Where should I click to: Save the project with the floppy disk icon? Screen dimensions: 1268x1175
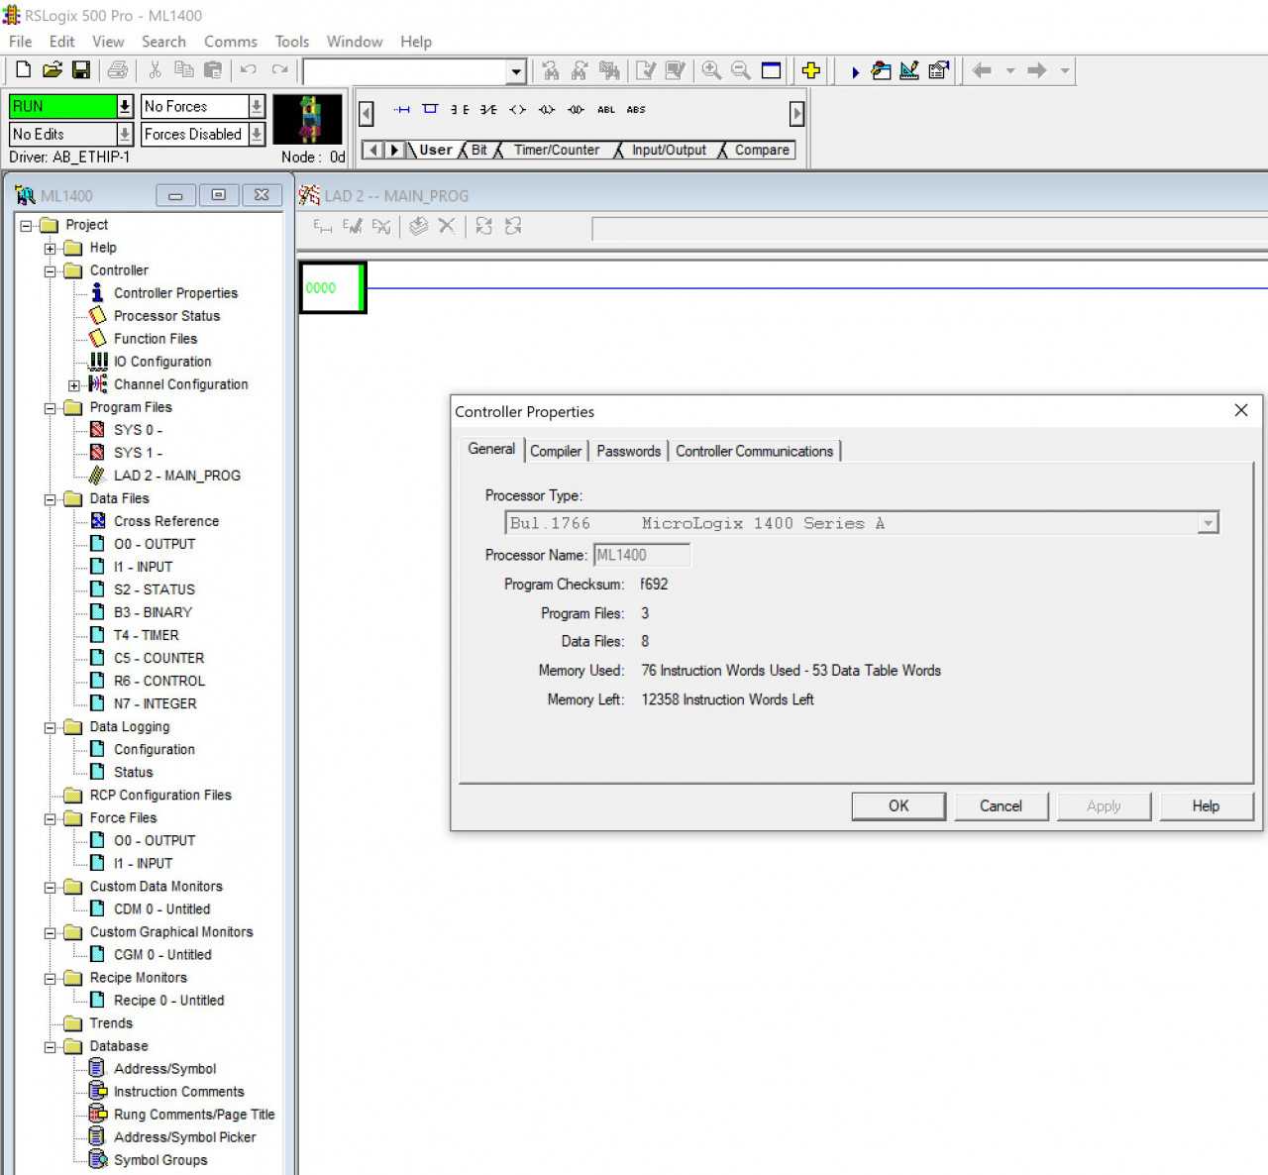pyautogui.click(x=81, y=70)
